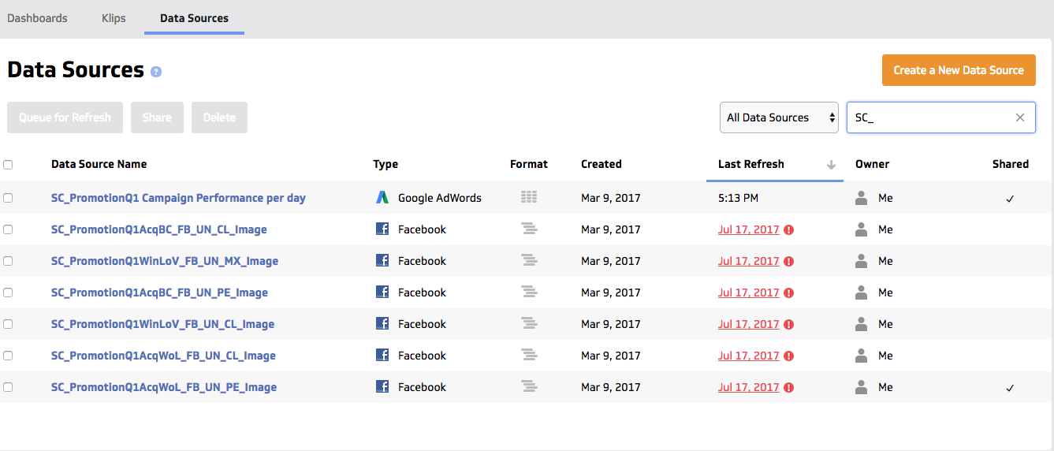Image resolution: width=1054 pixels, height=451 pixels.
Task: Select checkbox for SC_PromotionQ1AcqWoL_FB_UN_CL_Image
Action: (8, 356)
